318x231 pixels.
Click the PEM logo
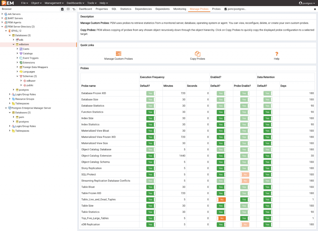(x=8, y=3)
